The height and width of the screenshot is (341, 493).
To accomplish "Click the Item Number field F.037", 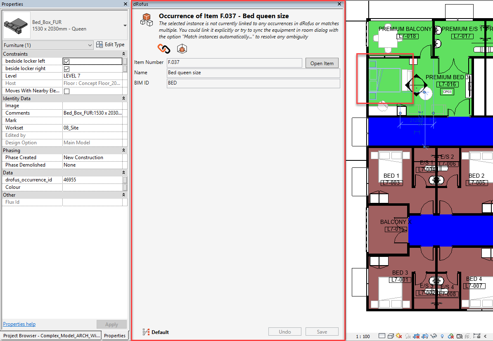I will click(234, 63).
